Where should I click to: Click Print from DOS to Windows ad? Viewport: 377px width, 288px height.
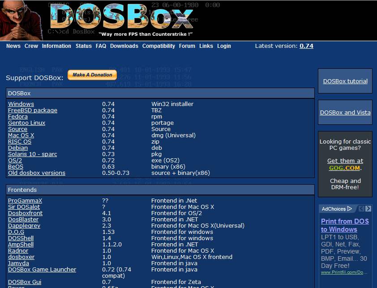click(345, 225)
